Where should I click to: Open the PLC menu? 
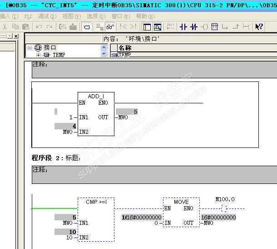click(28, 16)
